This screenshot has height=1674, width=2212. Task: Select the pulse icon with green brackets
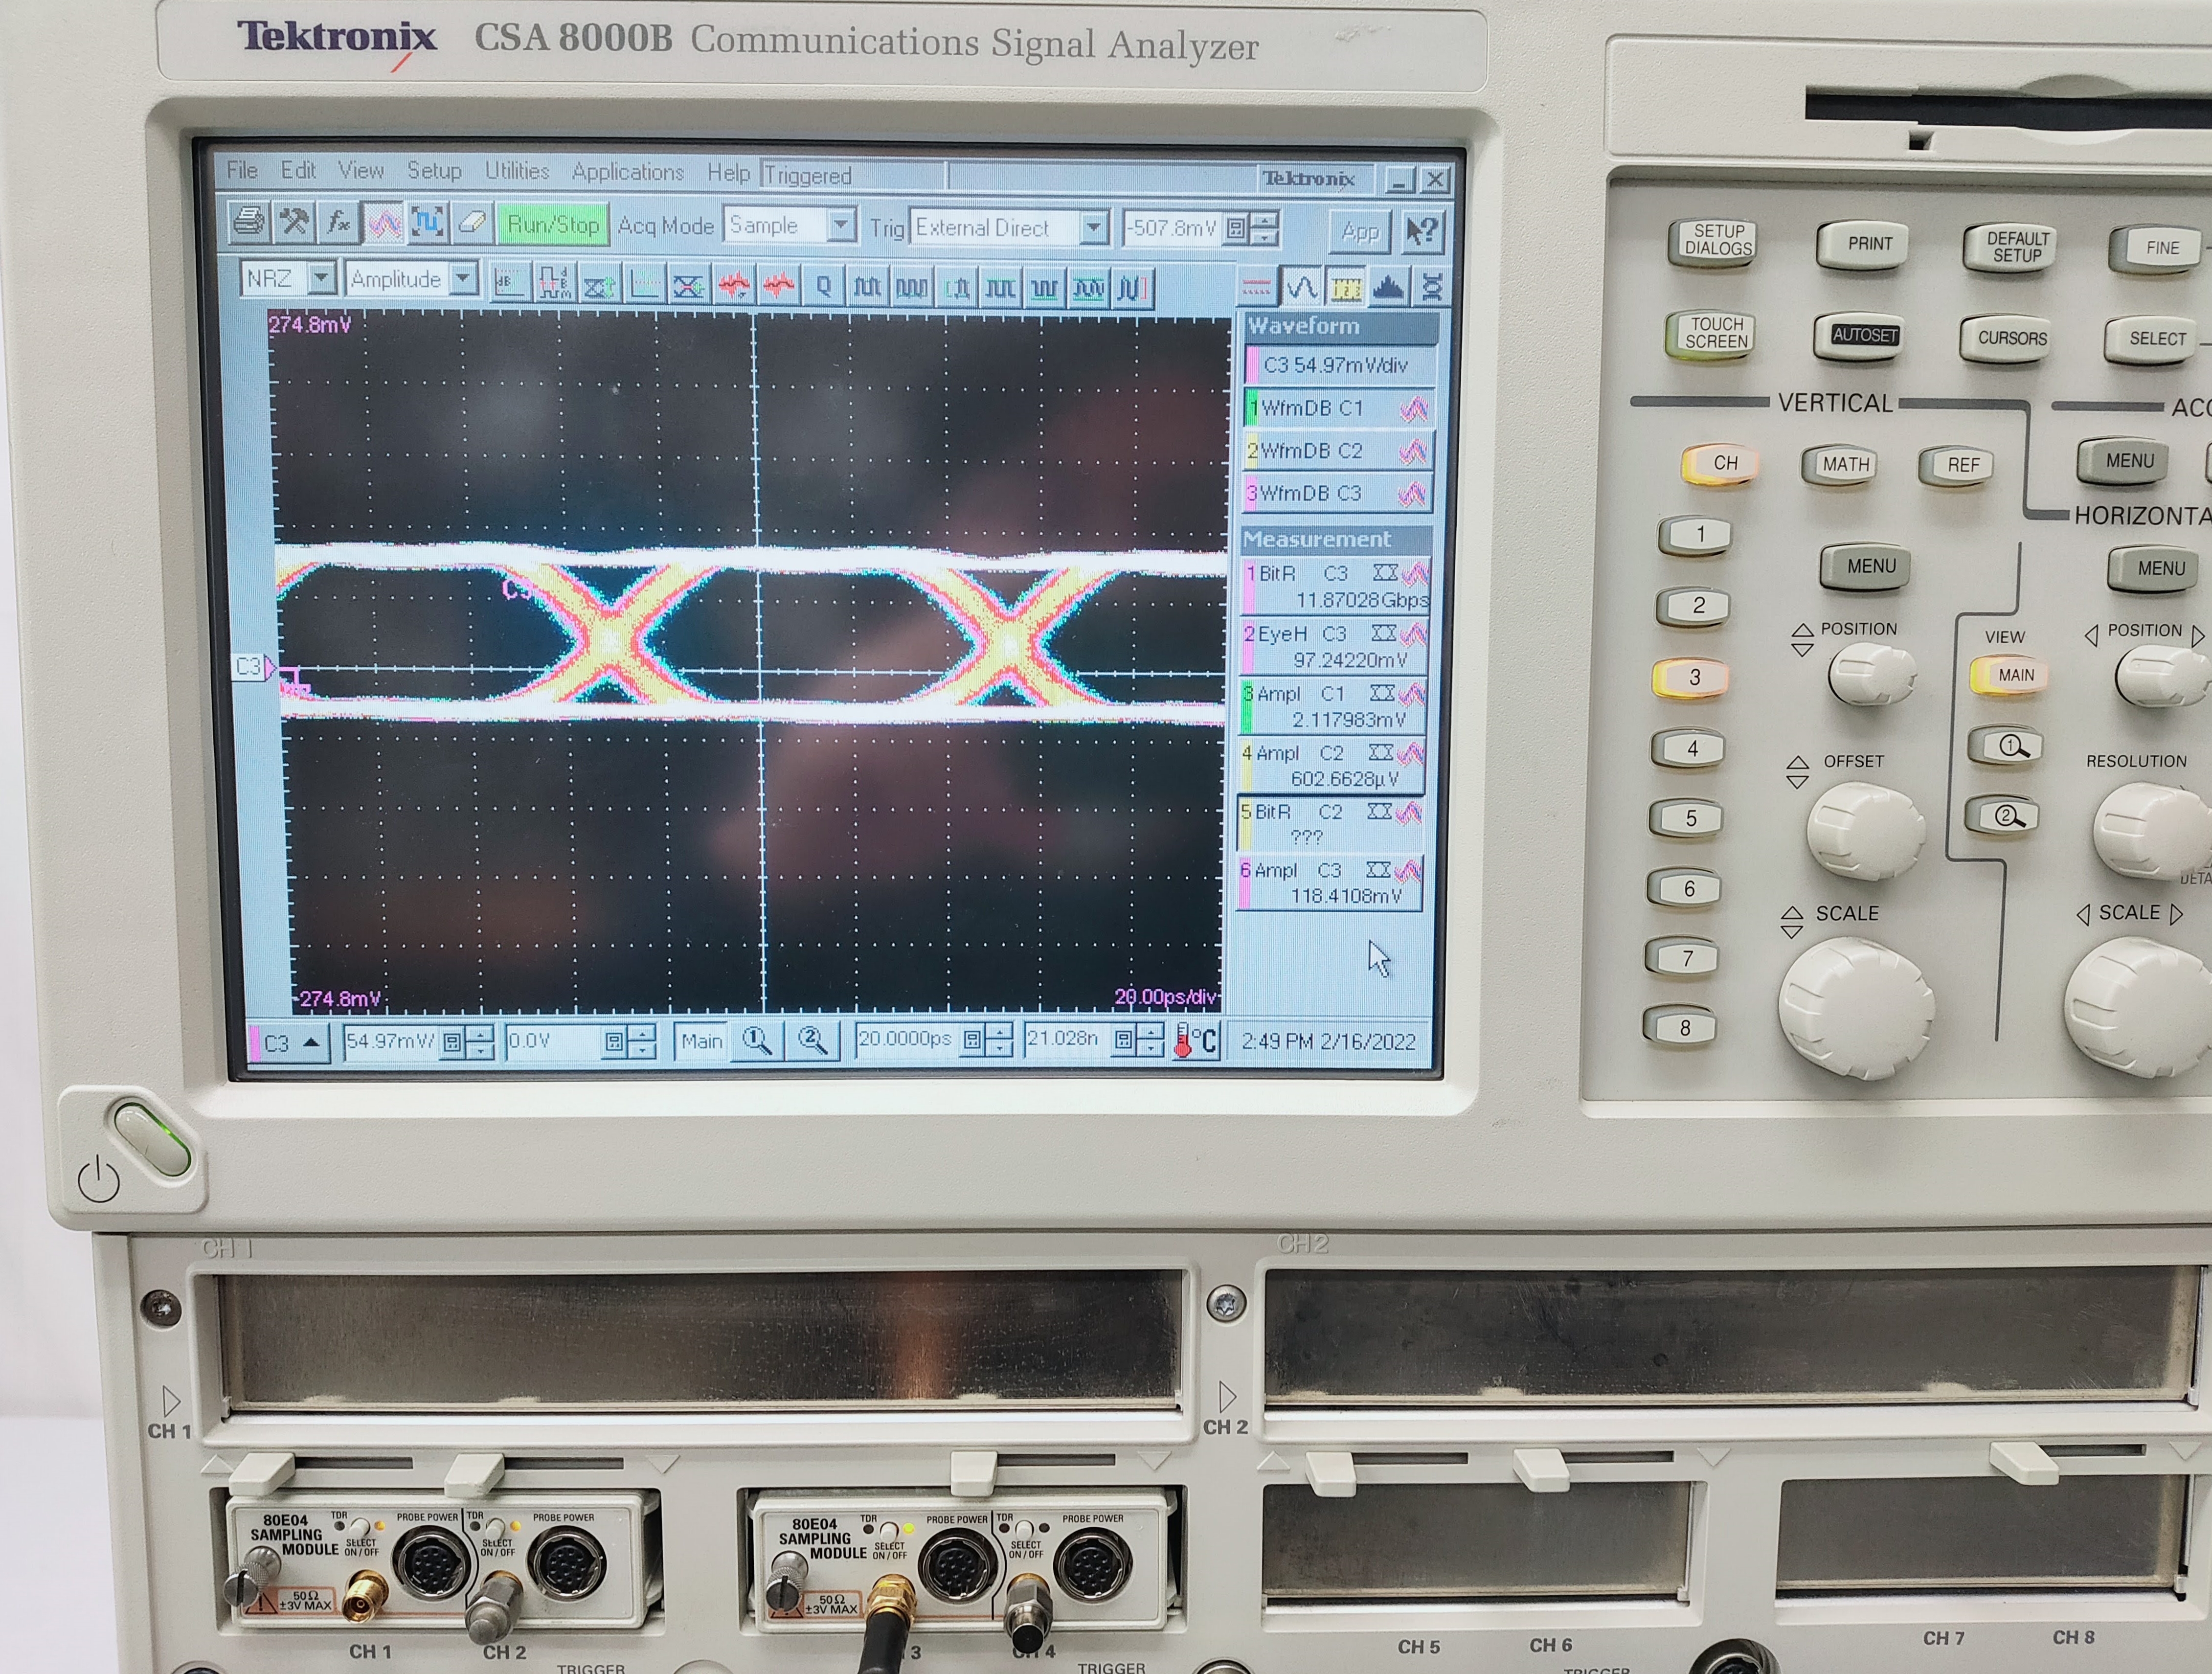pos(957,288)
